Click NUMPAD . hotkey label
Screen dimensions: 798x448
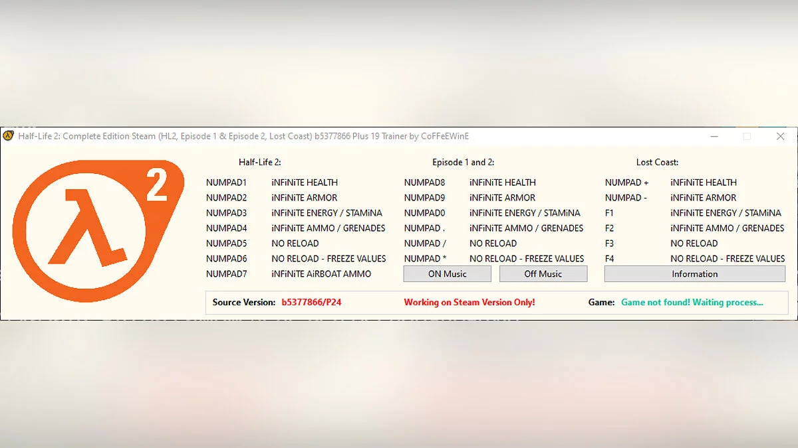coord(425,228)
